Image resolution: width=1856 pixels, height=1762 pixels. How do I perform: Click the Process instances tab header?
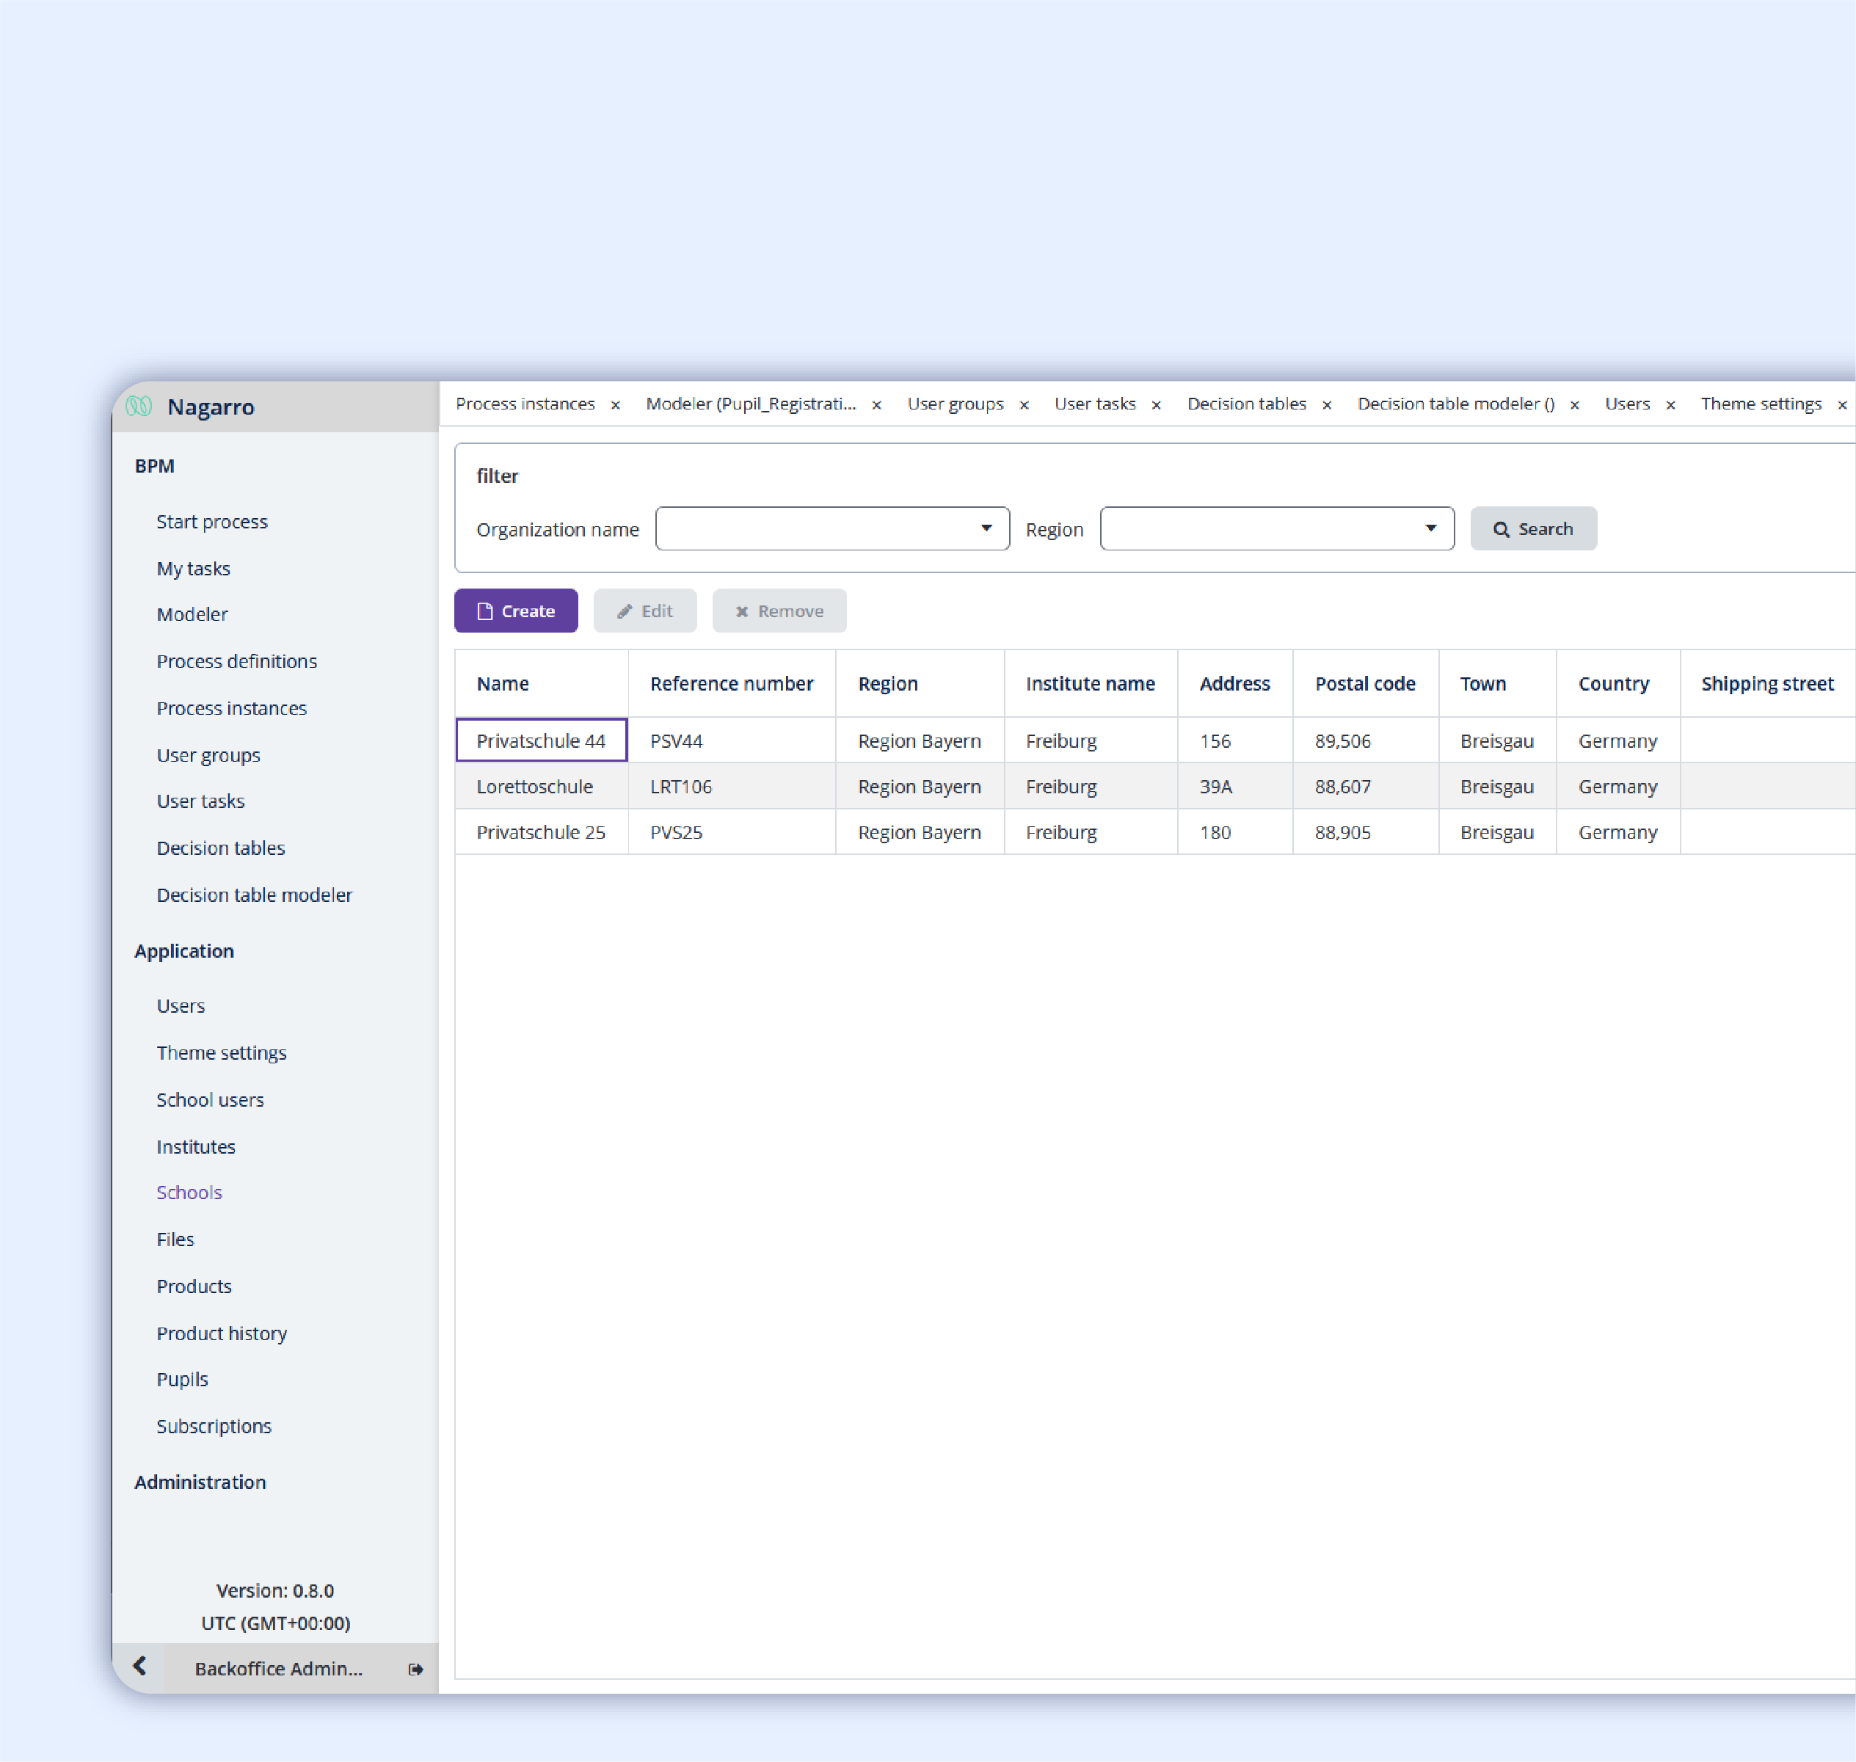[x=526, y=404]
